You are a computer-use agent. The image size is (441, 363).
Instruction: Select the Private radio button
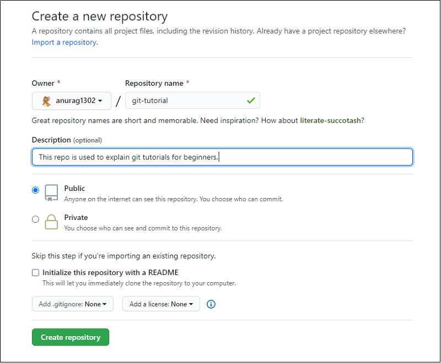pos(36,219)
